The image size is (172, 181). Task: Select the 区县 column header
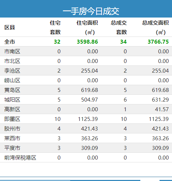tap(10, 28)
